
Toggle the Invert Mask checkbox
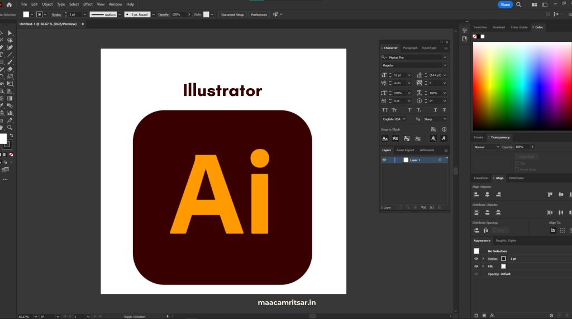517,170
